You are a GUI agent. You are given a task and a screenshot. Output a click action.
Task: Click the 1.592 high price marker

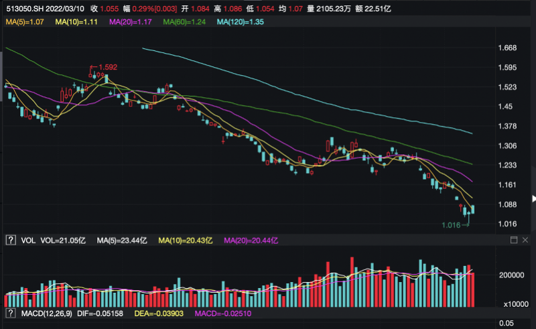tap(107, 67)
